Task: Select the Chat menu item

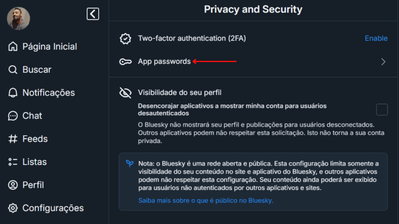Action: (31, 115)
